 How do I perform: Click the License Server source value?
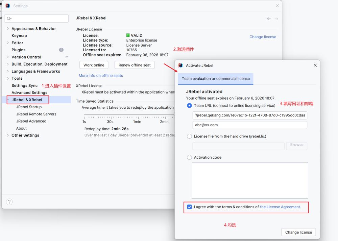139,45
